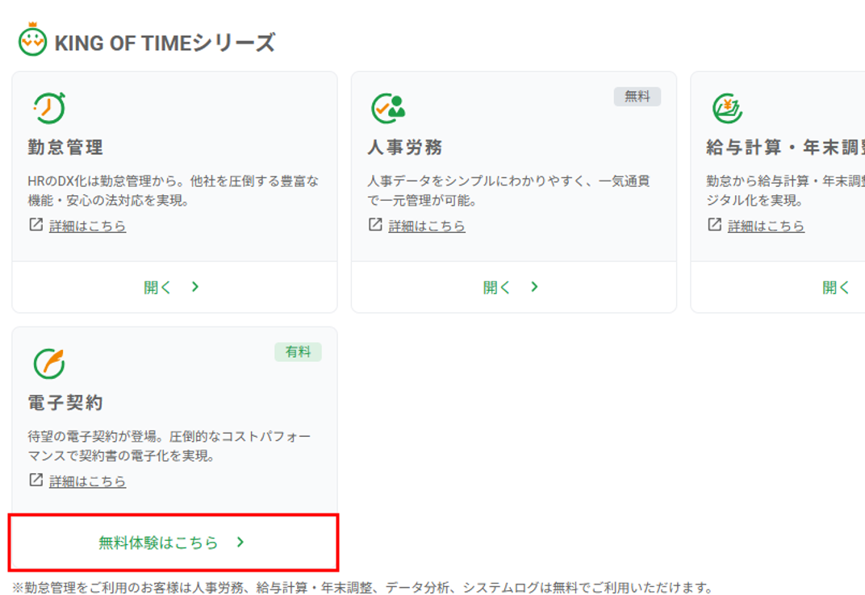Open 詳細はこちら link under 電子契約

click(x=88, y=481)
